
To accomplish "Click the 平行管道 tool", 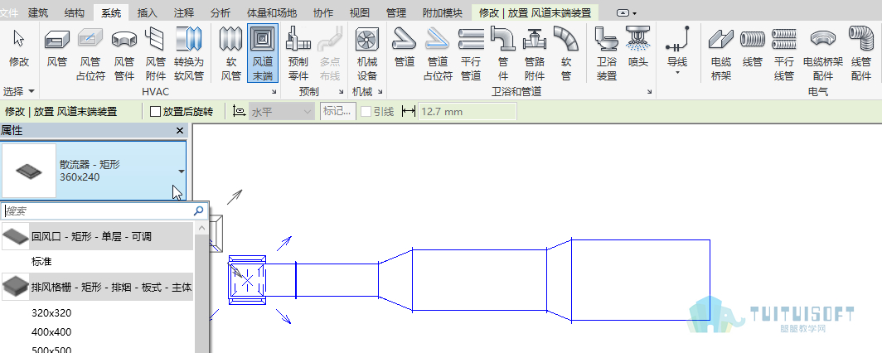I will 471,53.
